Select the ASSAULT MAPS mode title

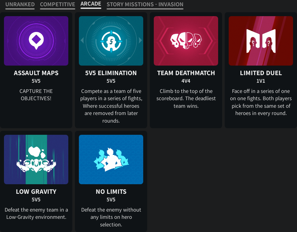coord(36,73)
